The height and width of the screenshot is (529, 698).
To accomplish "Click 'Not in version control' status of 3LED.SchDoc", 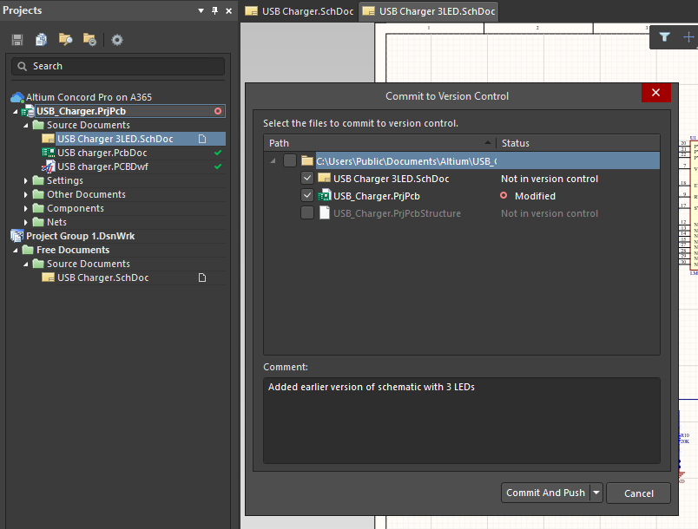I will click(550, 179).
